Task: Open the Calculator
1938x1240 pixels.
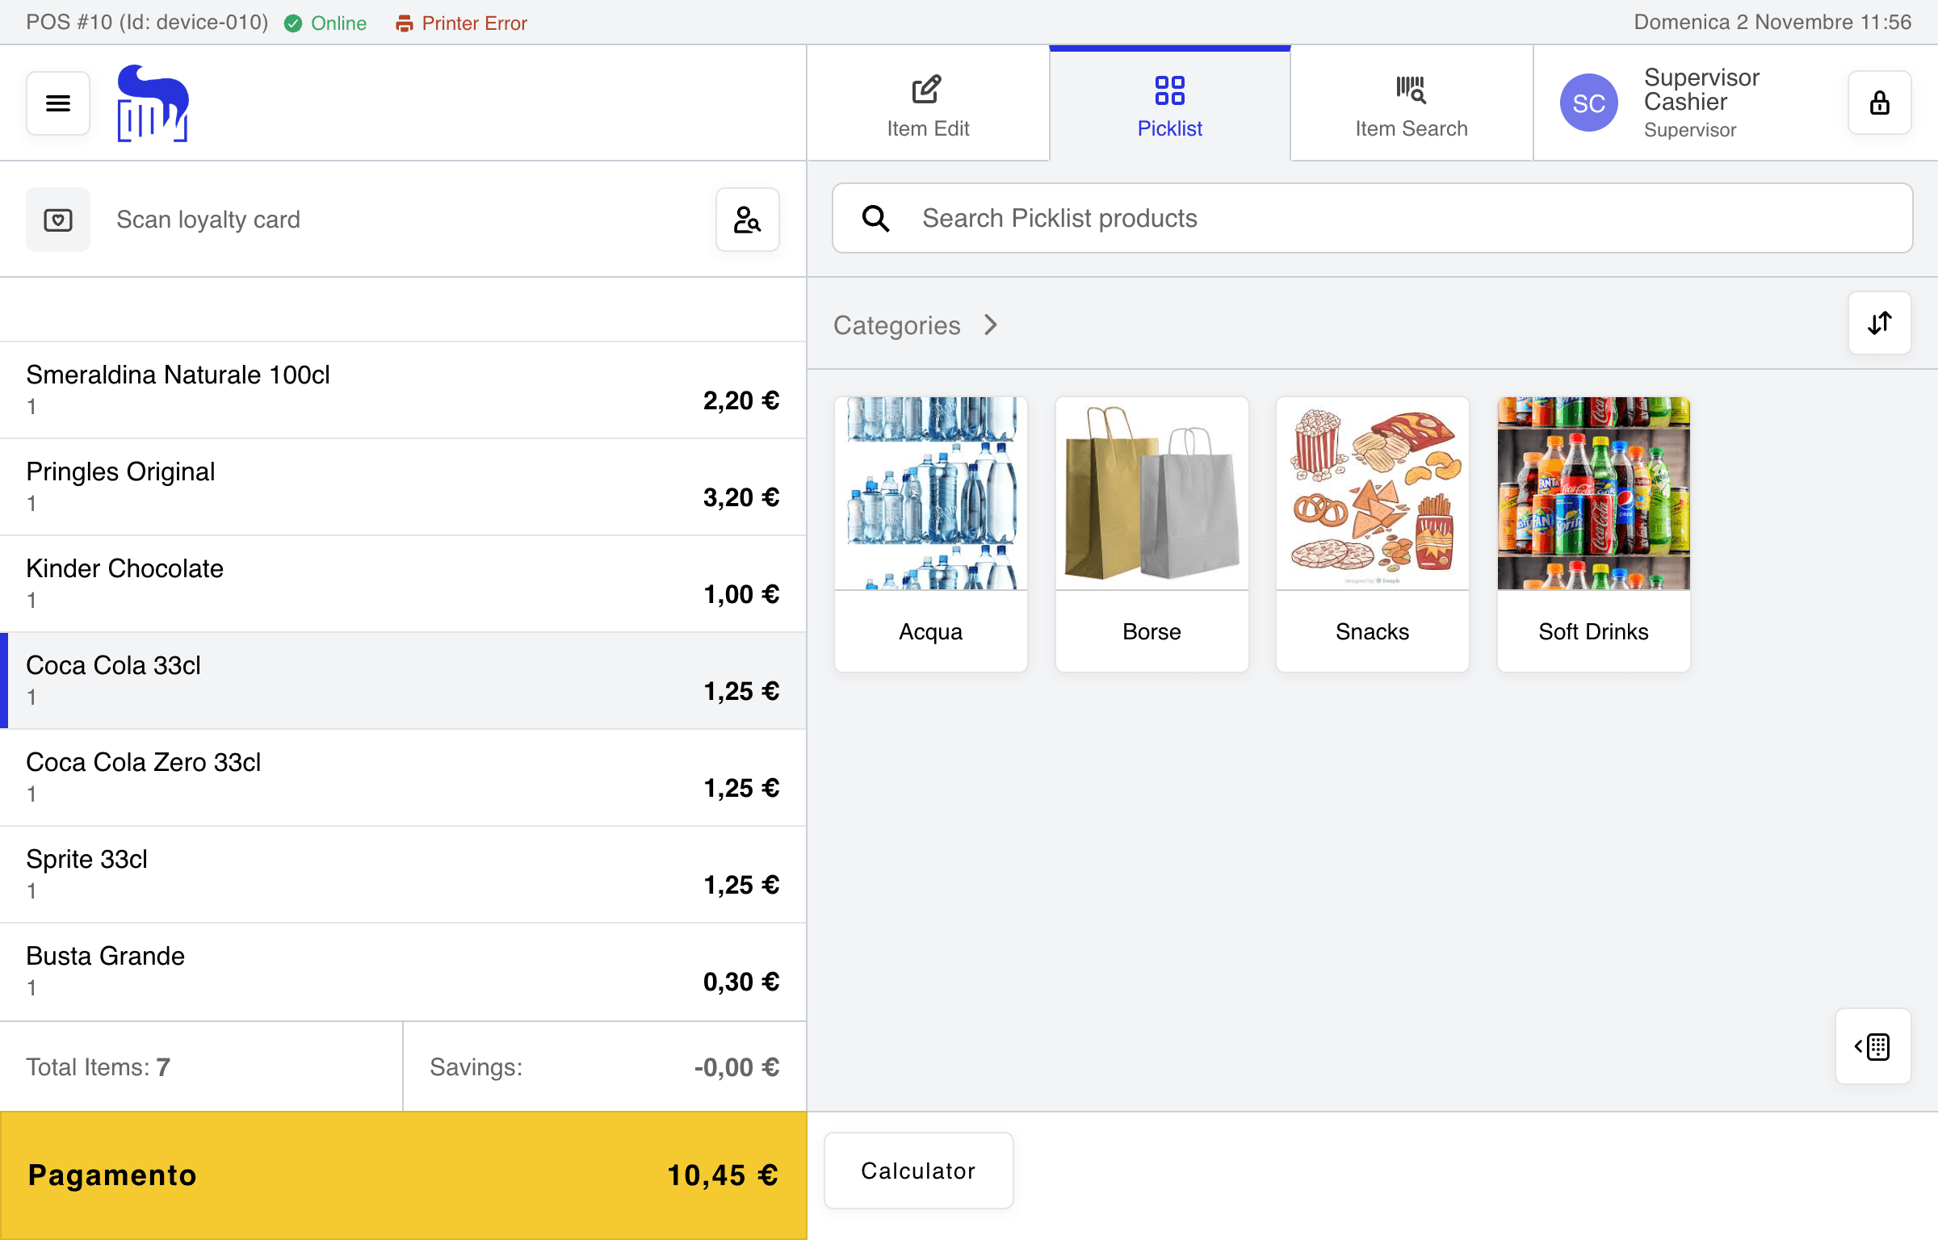Action: click(918, 1171)
